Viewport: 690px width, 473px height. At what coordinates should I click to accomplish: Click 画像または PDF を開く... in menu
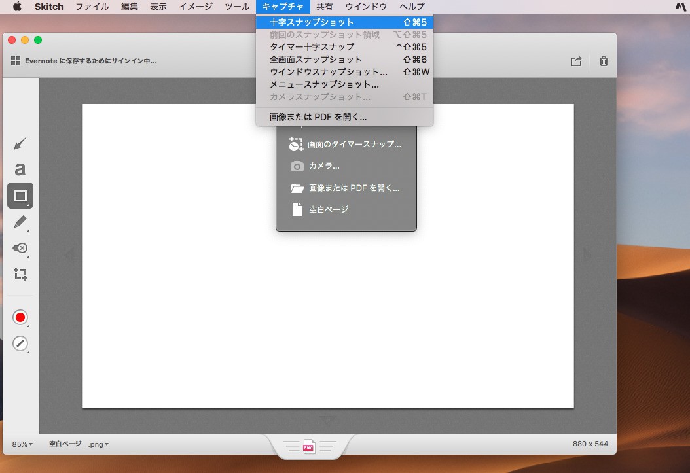[318, 118]
